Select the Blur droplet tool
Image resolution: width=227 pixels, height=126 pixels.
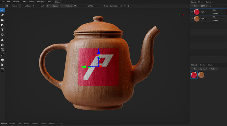[2, 40]
